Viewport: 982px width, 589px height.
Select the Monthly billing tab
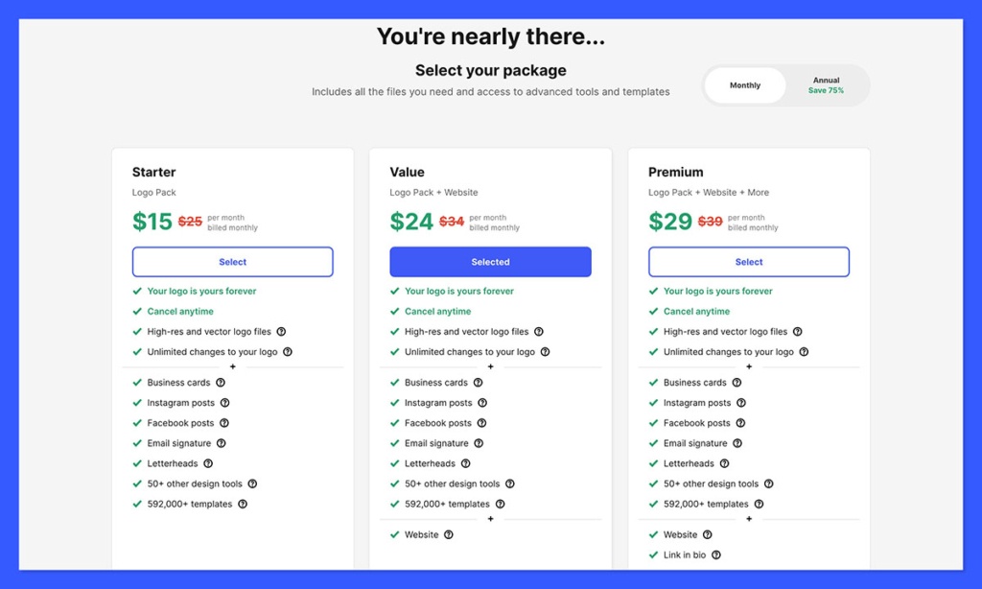click(744, 84)
